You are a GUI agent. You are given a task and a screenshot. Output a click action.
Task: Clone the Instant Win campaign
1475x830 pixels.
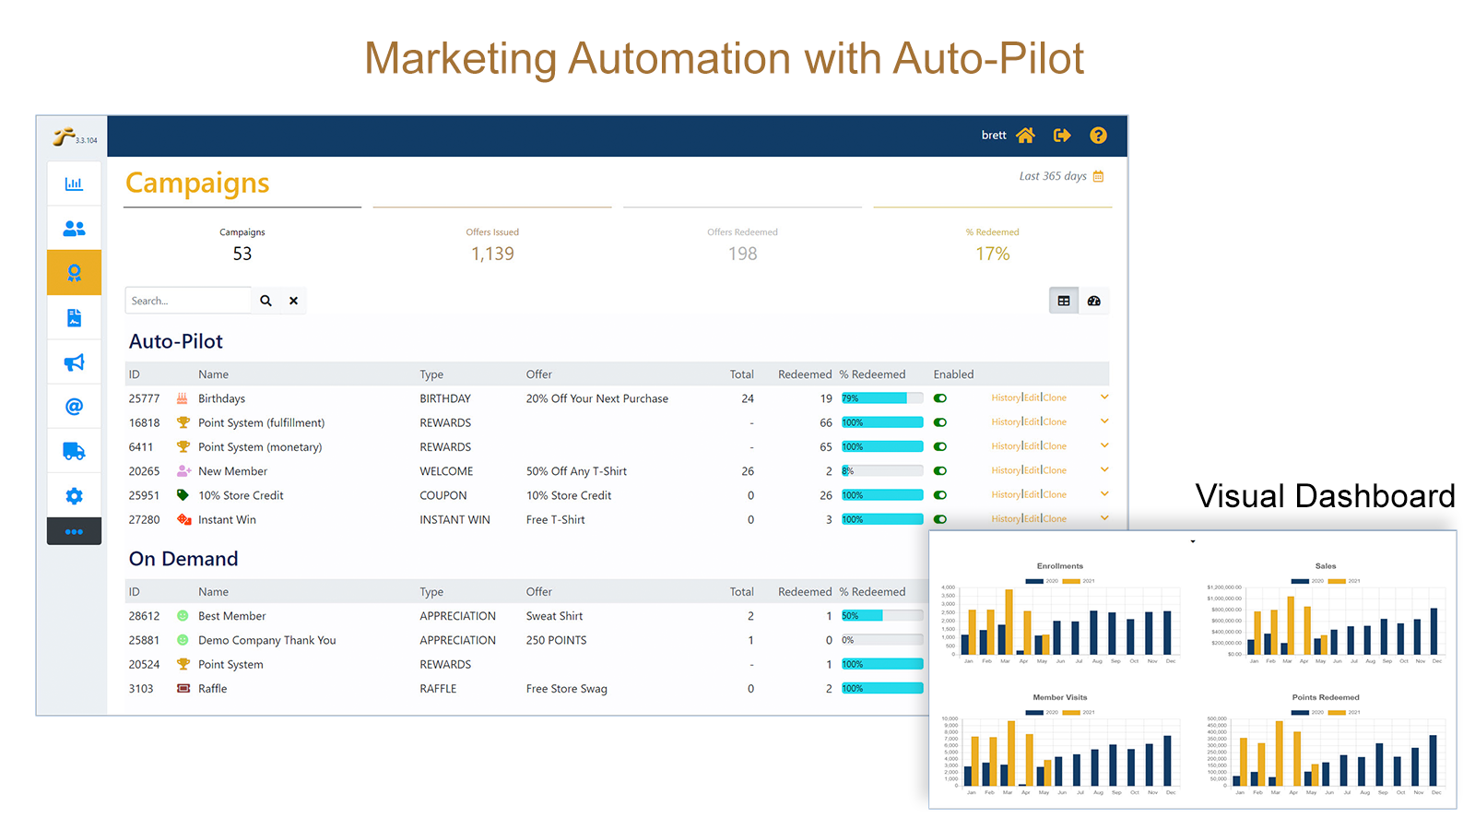click(x=1055, y=519)
